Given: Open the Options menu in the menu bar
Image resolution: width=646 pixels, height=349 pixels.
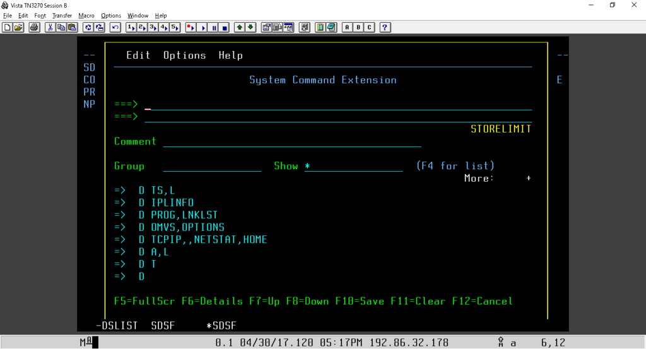Looking at the screenshot, I should tap(111, 16).
